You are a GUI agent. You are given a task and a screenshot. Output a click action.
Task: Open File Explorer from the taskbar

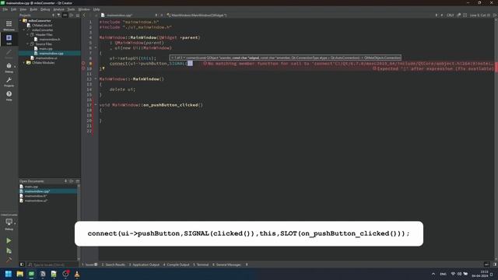(x=20, y=274)
